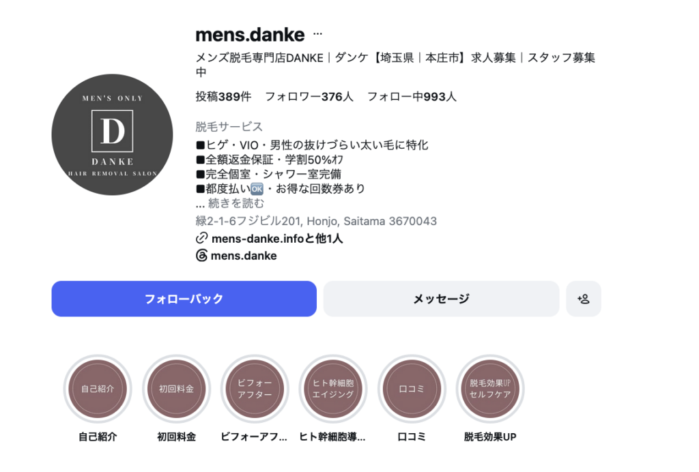This screenshot has width=699, height=472.
Task: Open the 口コミ story highlight circle
Action: pyautogui.click(x=412, y=389)
